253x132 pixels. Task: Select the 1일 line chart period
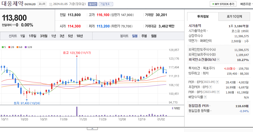23,36
